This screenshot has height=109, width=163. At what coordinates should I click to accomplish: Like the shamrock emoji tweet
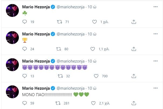point(94,22)
